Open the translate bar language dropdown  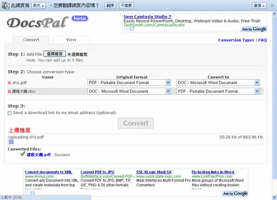pyautogui.click(x=38, y=6)
